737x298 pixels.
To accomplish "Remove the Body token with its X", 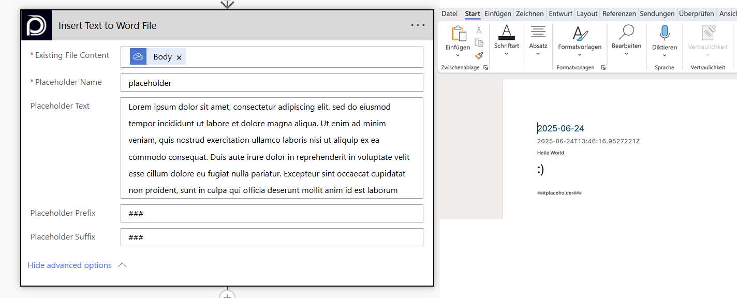I will coord(179,57).
